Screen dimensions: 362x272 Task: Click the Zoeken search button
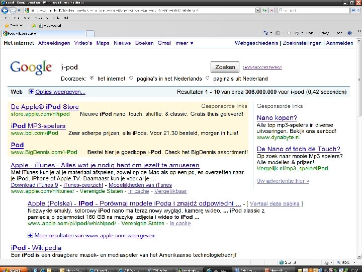[x=225, y=67]
